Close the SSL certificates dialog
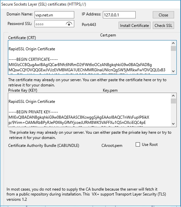 (163, 15)
